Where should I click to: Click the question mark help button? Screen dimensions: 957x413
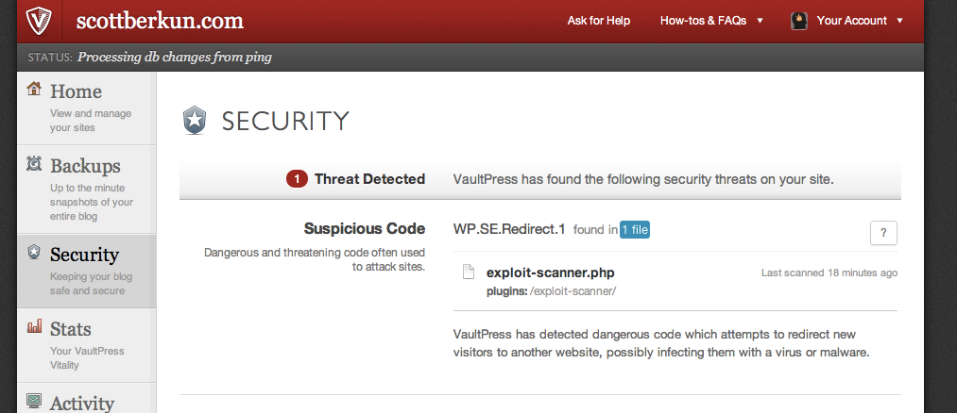883,233
